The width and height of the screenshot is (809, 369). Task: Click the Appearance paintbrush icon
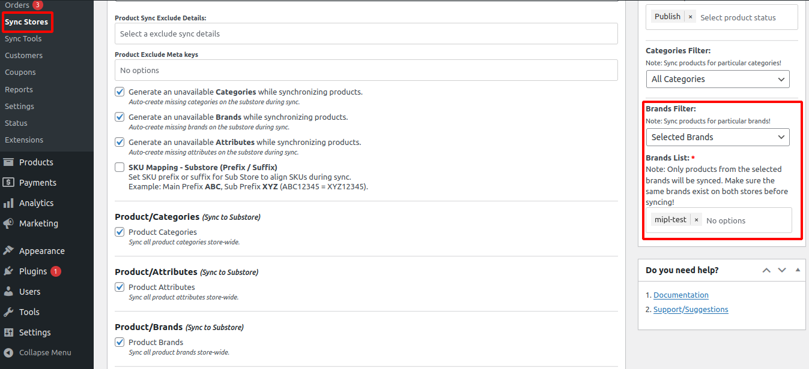tap(8, 251)
